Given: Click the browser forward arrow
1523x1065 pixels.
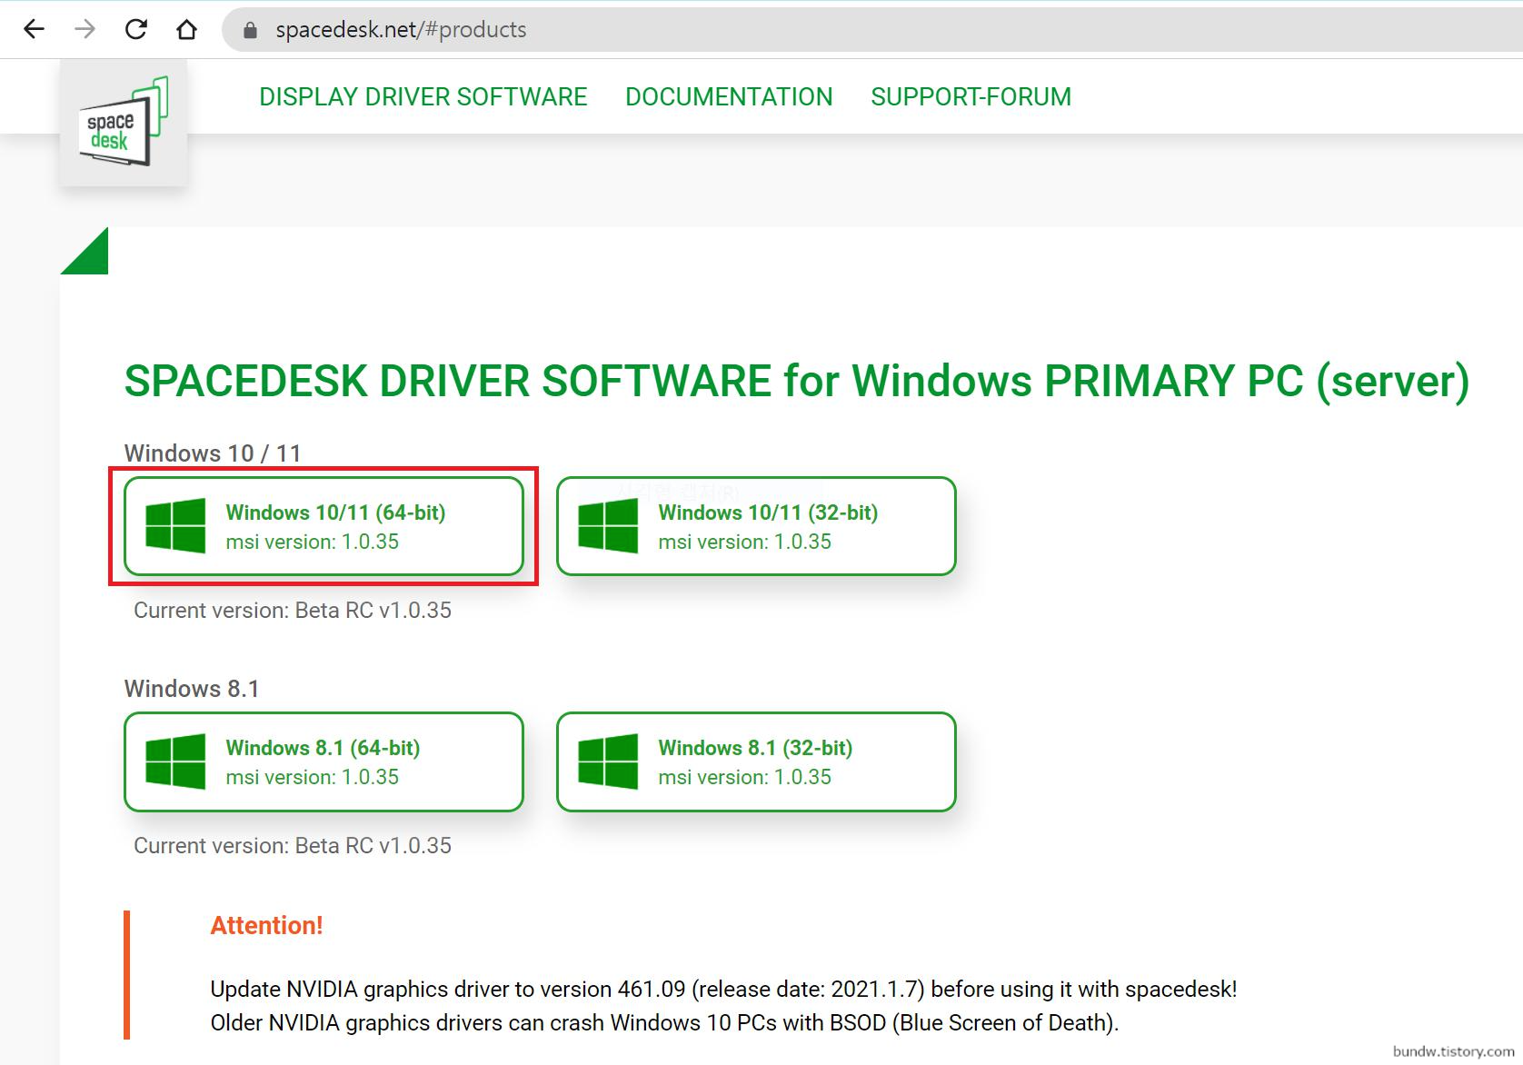Looking at the screenshot, I should point(85,30).
